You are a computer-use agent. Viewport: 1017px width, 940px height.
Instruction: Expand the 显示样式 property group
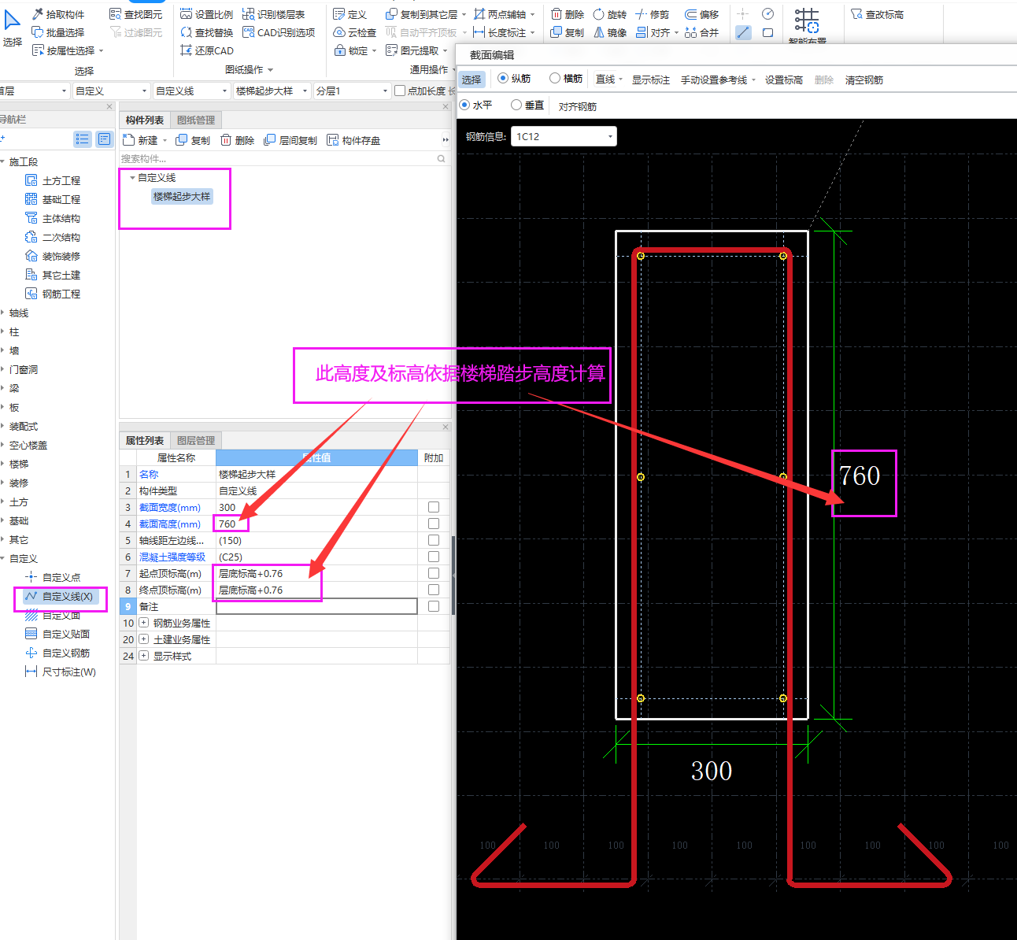(x=144, y=656)
